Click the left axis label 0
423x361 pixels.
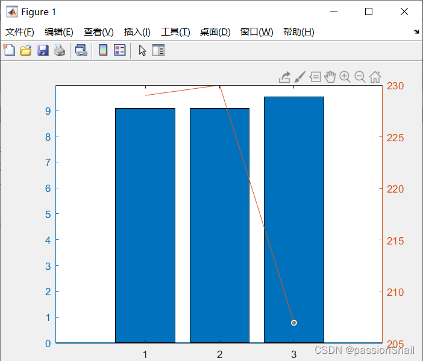(48, 343)
